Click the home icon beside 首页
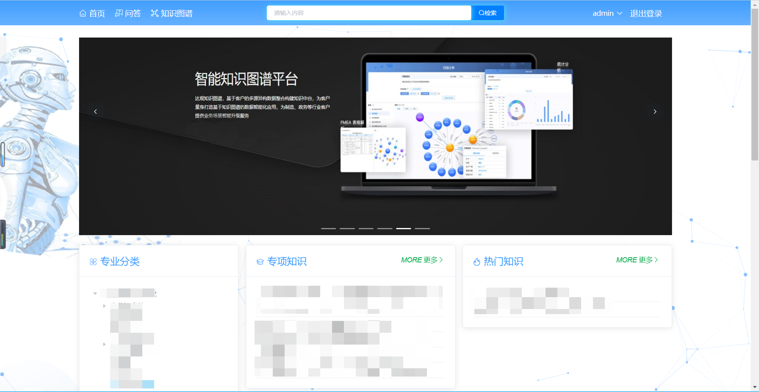 click(83, 13)
